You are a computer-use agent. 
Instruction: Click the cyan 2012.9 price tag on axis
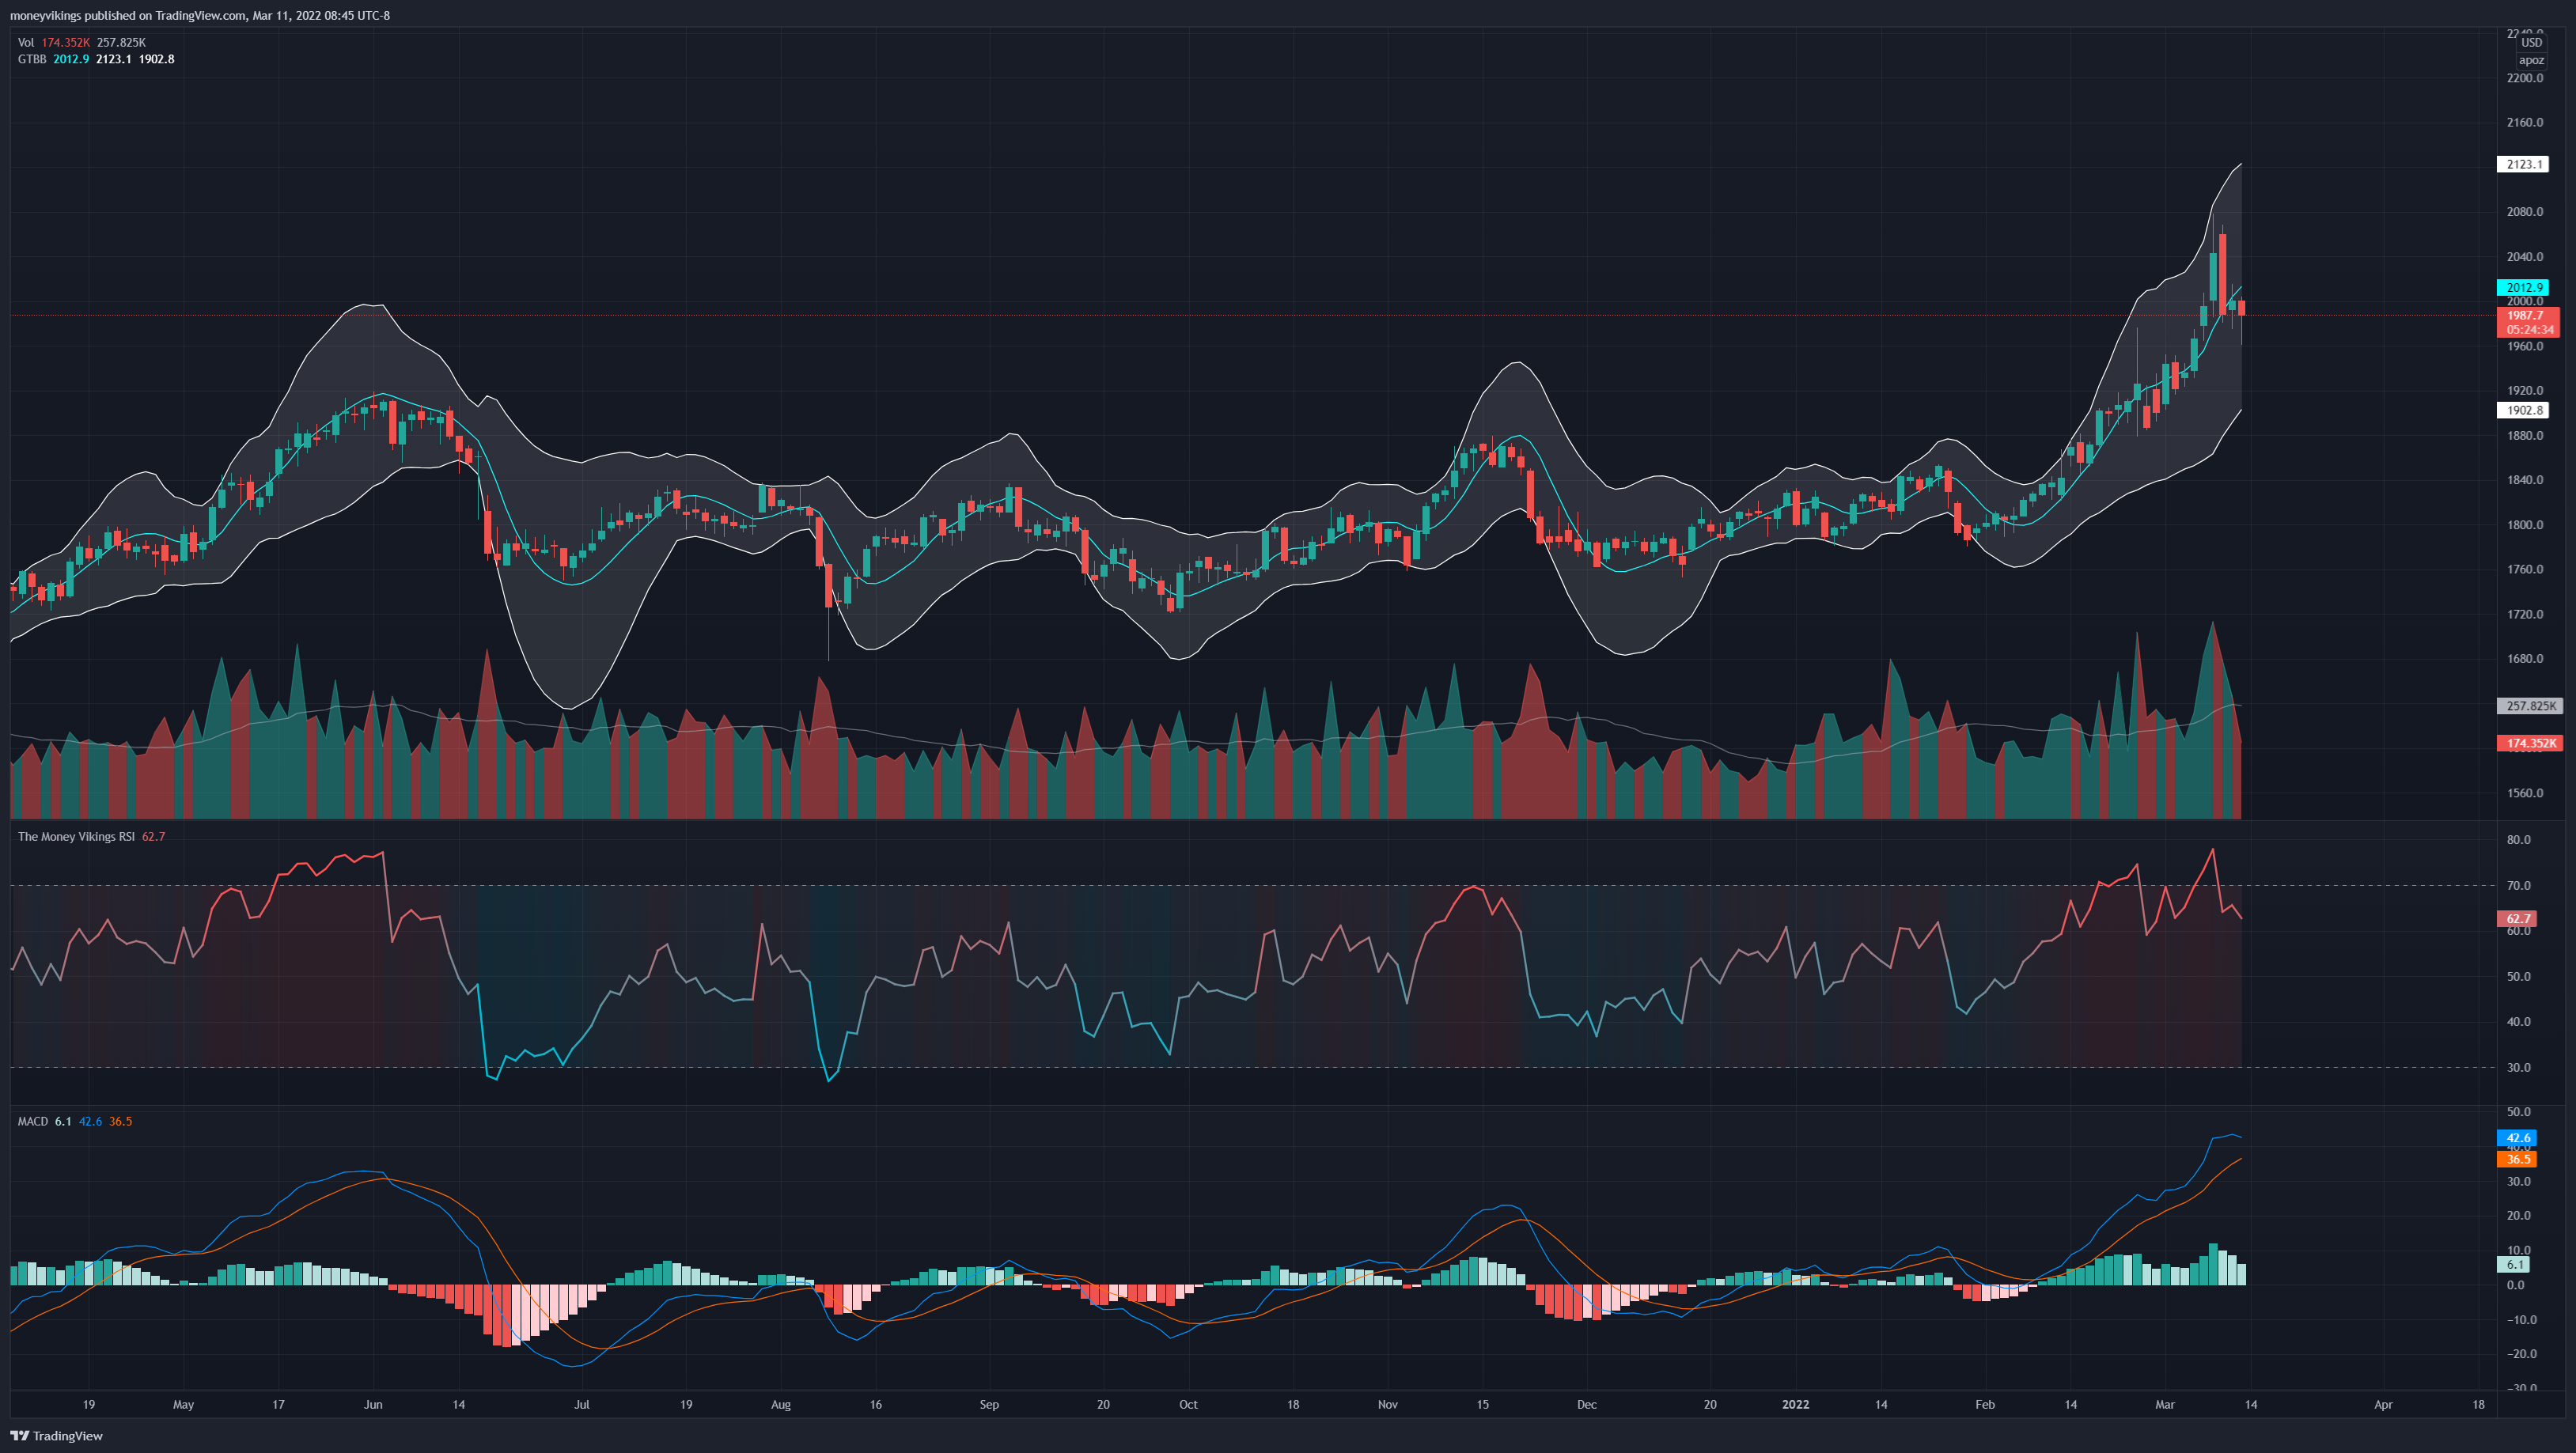pyautogui.click(x=2523, y=287)
